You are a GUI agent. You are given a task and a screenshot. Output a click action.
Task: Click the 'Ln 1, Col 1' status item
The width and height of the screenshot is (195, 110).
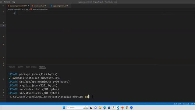[x=177, y=104]
